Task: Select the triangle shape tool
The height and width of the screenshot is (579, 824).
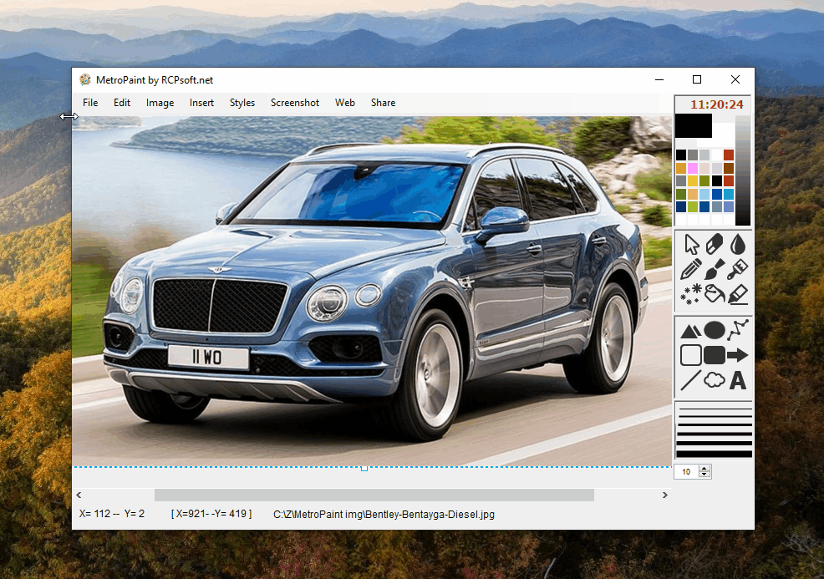Action: click(690, 331)
